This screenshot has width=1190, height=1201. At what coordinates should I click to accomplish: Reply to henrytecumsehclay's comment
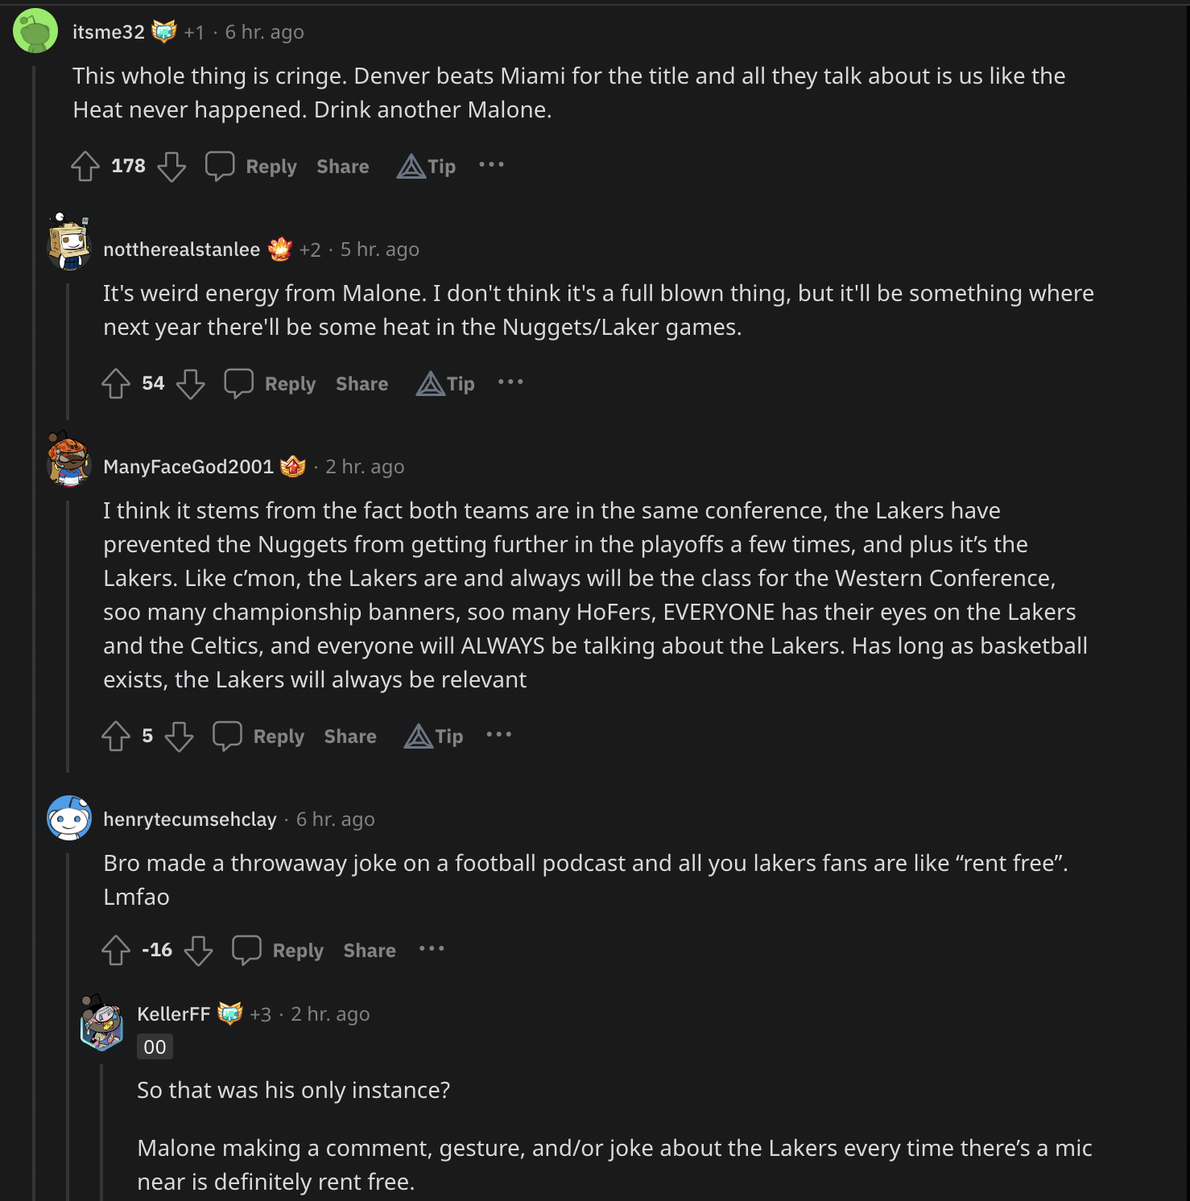279,951
